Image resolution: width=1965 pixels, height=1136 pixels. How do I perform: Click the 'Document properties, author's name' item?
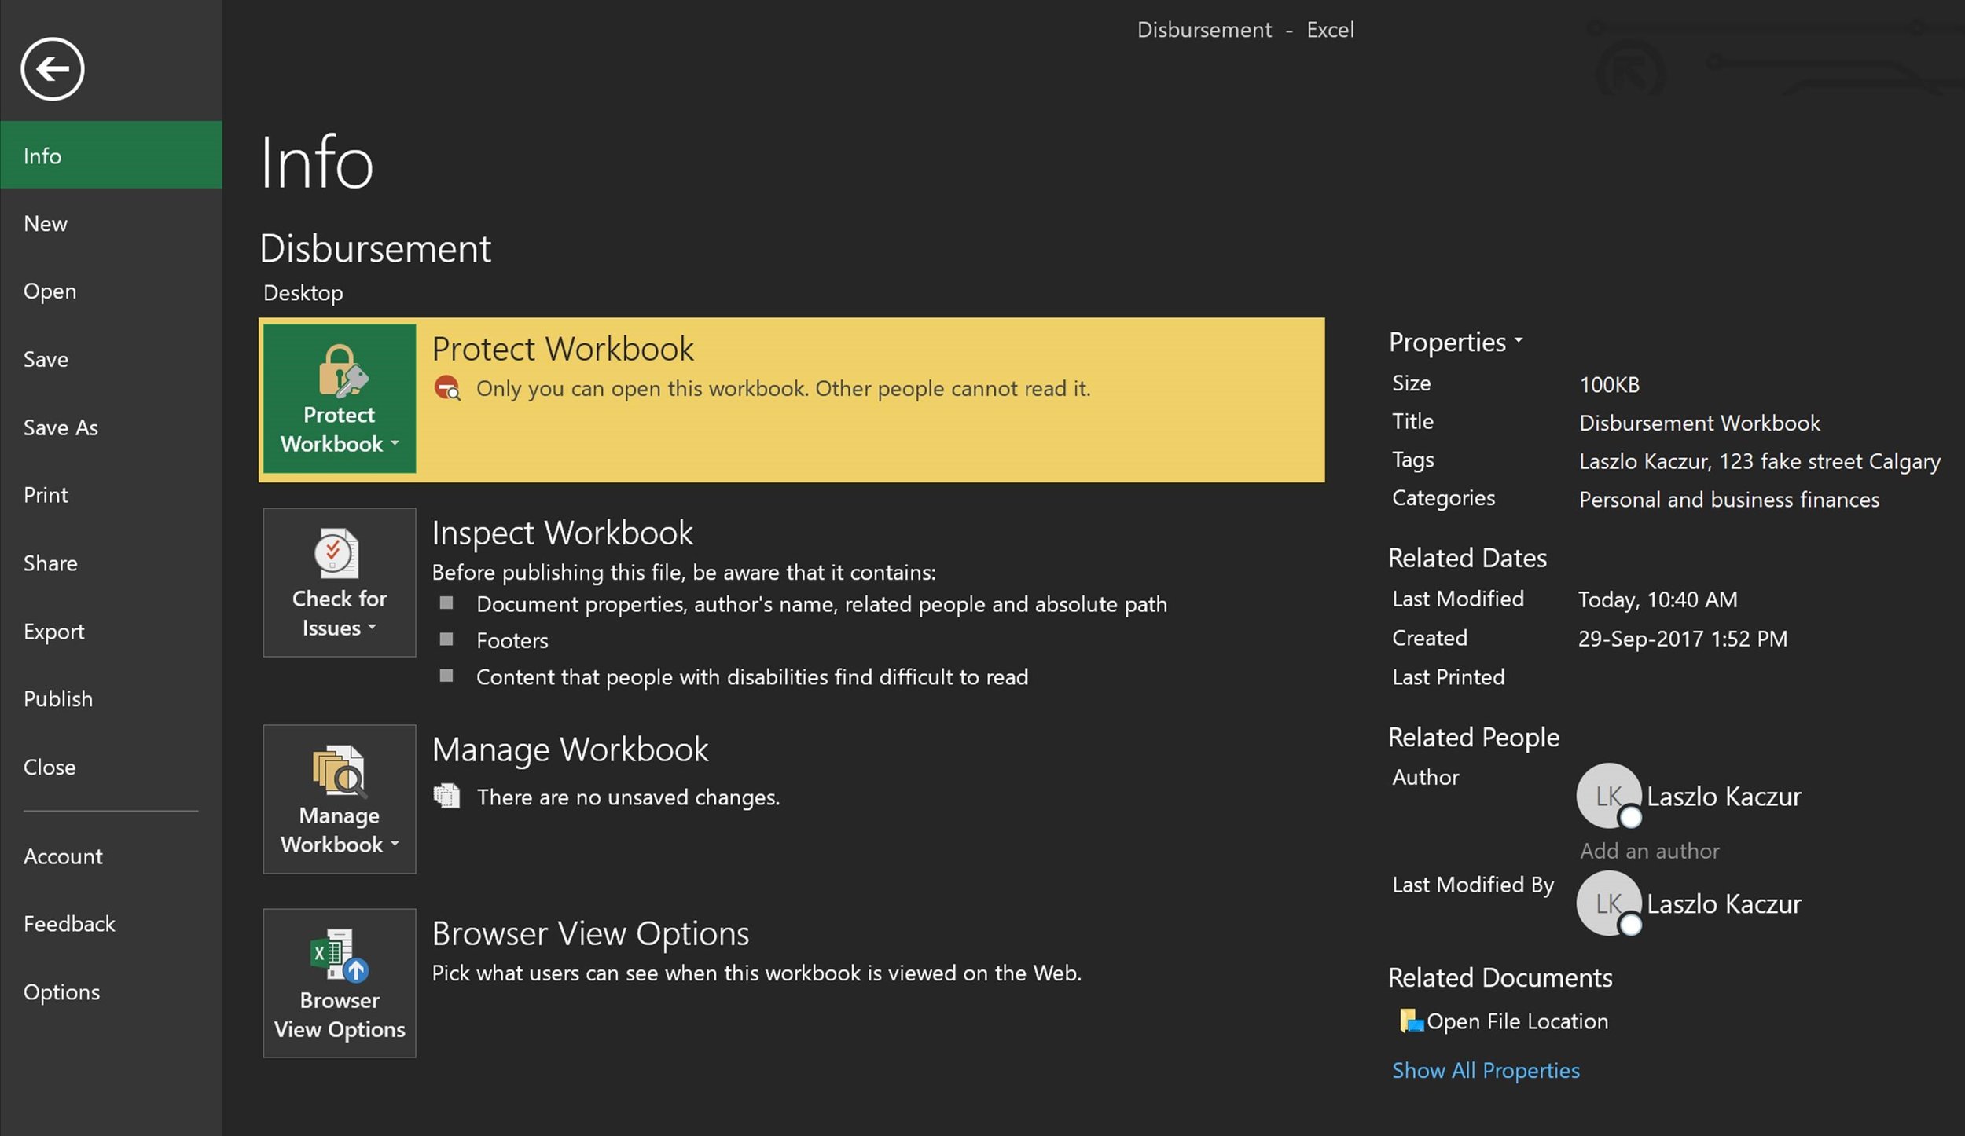[x=821, y=604]
